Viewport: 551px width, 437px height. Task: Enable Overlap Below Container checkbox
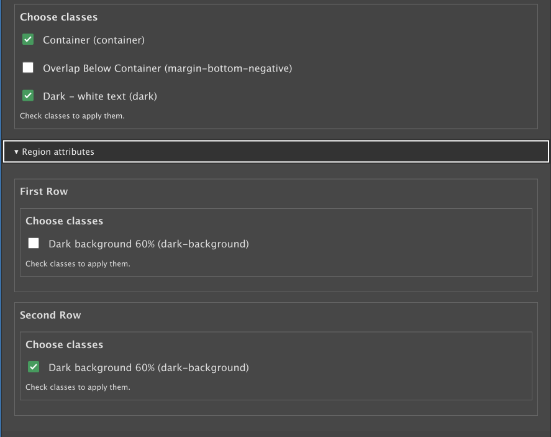point(28,68)
